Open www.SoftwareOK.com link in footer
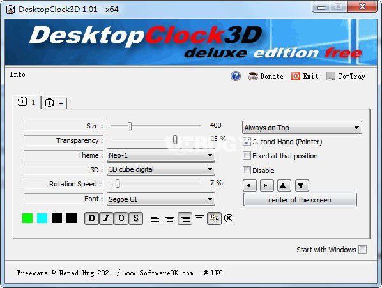 pos(158,273)
